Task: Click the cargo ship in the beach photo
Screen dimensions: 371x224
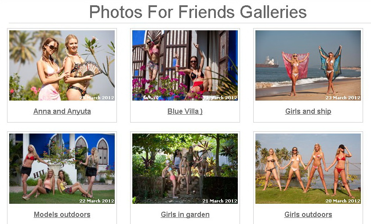Action: [x=267, y=62]
